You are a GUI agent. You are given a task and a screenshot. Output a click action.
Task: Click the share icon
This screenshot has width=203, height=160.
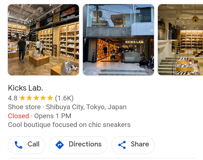point(122,145)
